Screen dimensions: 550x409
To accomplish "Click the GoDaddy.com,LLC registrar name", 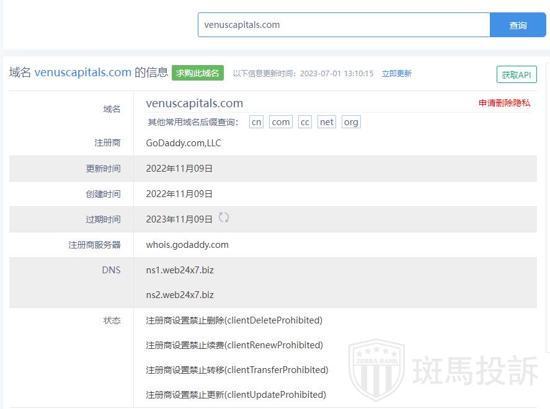I will coord(184,143).
